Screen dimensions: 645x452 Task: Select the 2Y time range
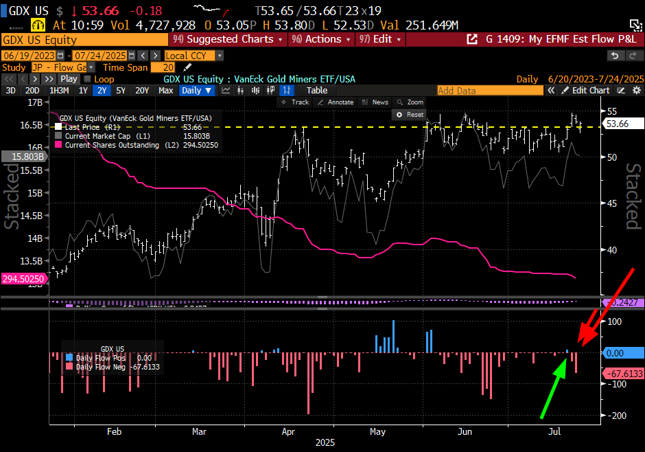[x=102, y=91]
